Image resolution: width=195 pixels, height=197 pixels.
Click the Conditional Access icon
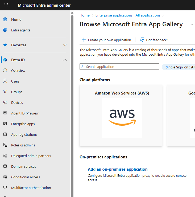pyautogui.click(x=5, y=177)
